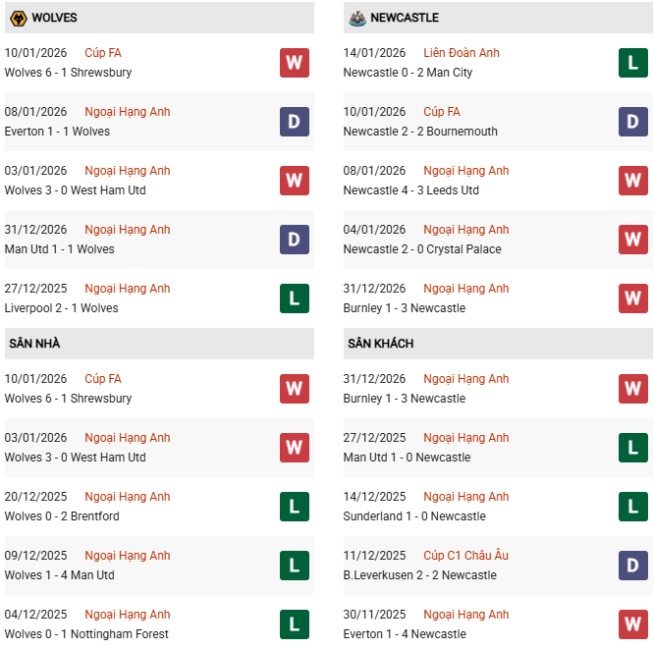The width and height of the screenshot is (654, 649).
Task: Select loss badge for Wolves 0-2 Brentford
Action: (x=295, y=507)
